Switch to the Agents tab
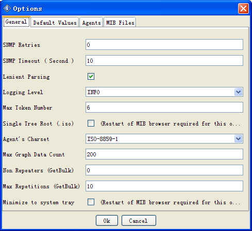Viewport: 252px width, 231px height. pos(91,23)
